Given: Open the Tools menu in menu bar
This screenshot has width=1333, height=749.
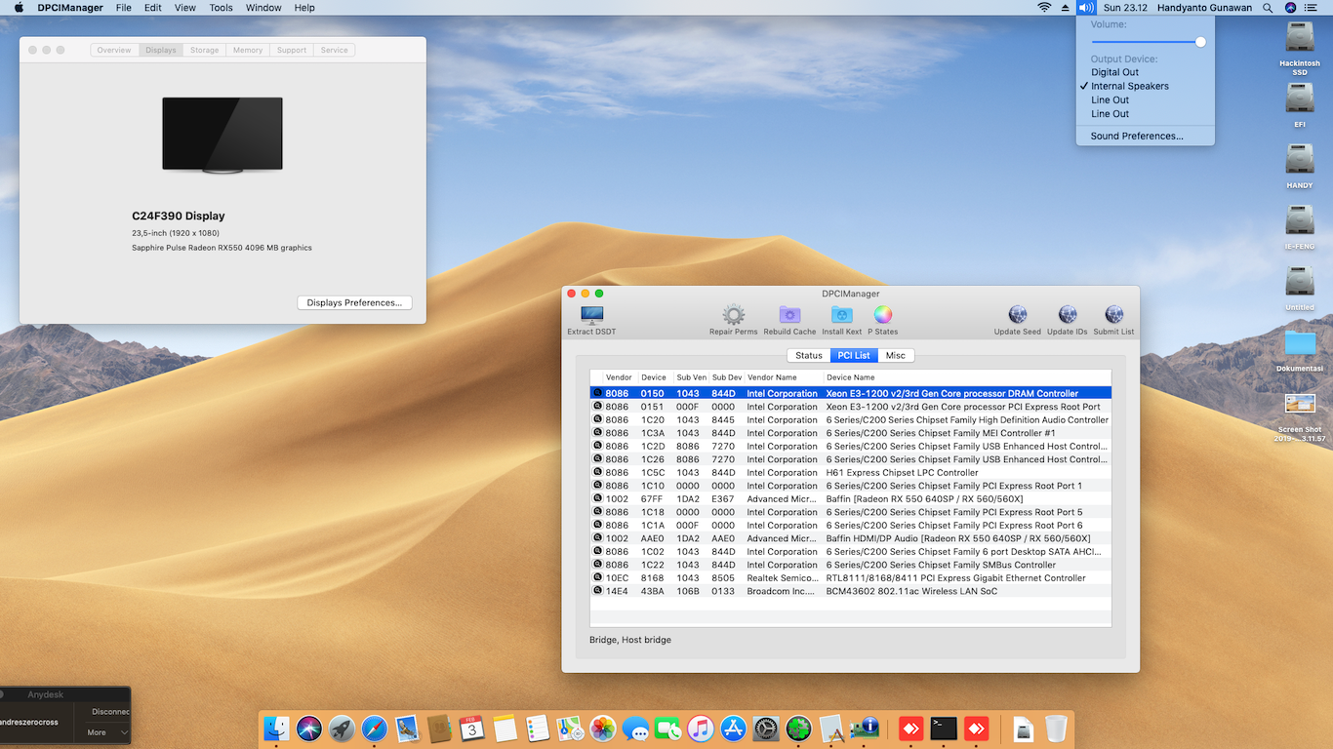Looking at the screenshot, I should pos(222,8).
